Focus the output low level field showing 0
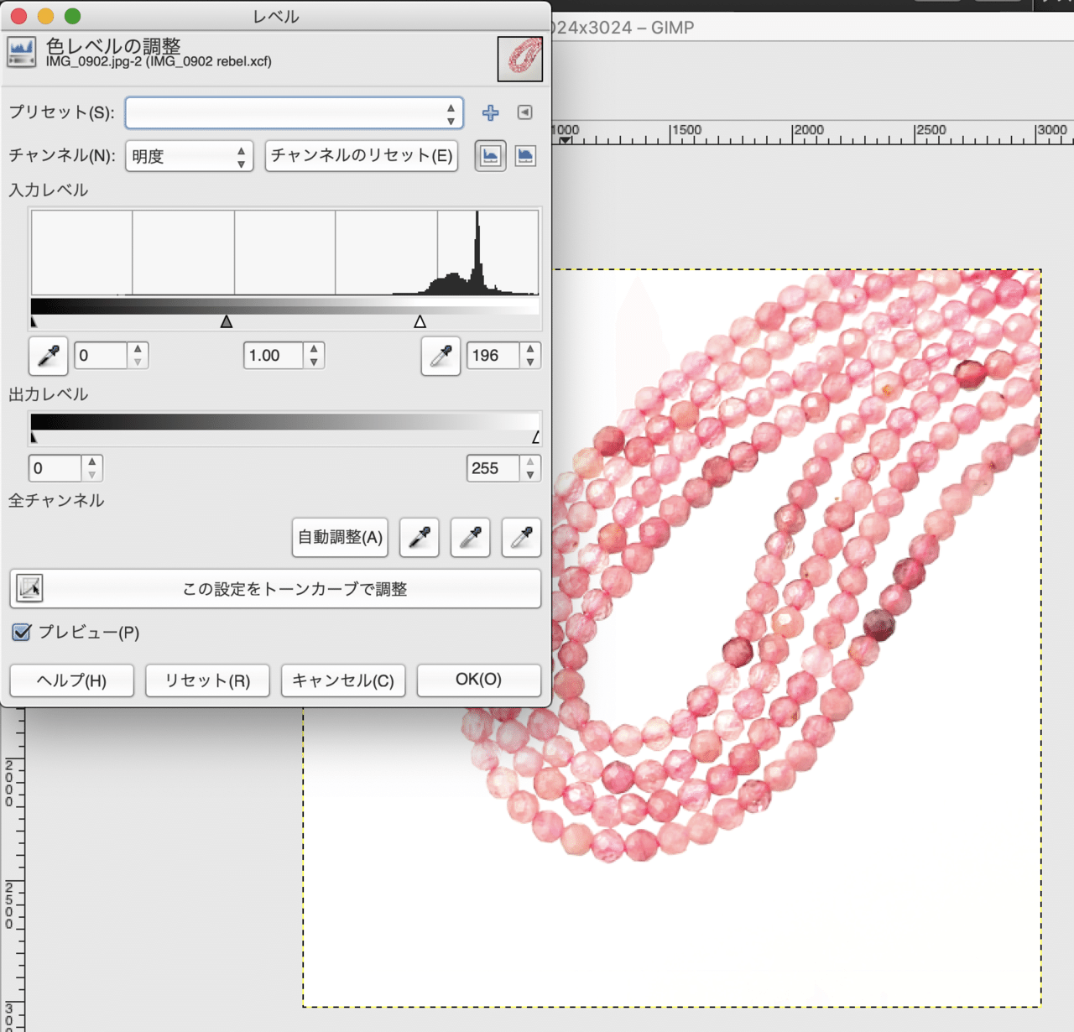The height and width of the screenshot is (1032, 1074). click(x=55, y=468)
